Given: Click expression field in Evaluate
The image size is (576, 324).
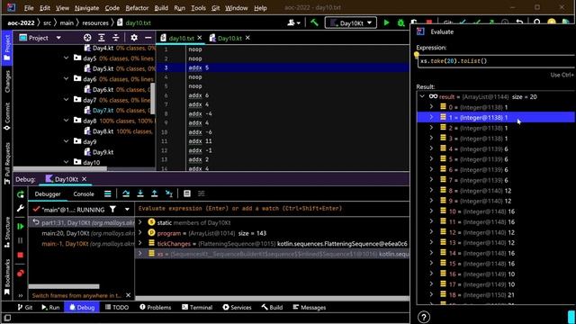Looking at the screenshot, I should (x=497, y=61).
